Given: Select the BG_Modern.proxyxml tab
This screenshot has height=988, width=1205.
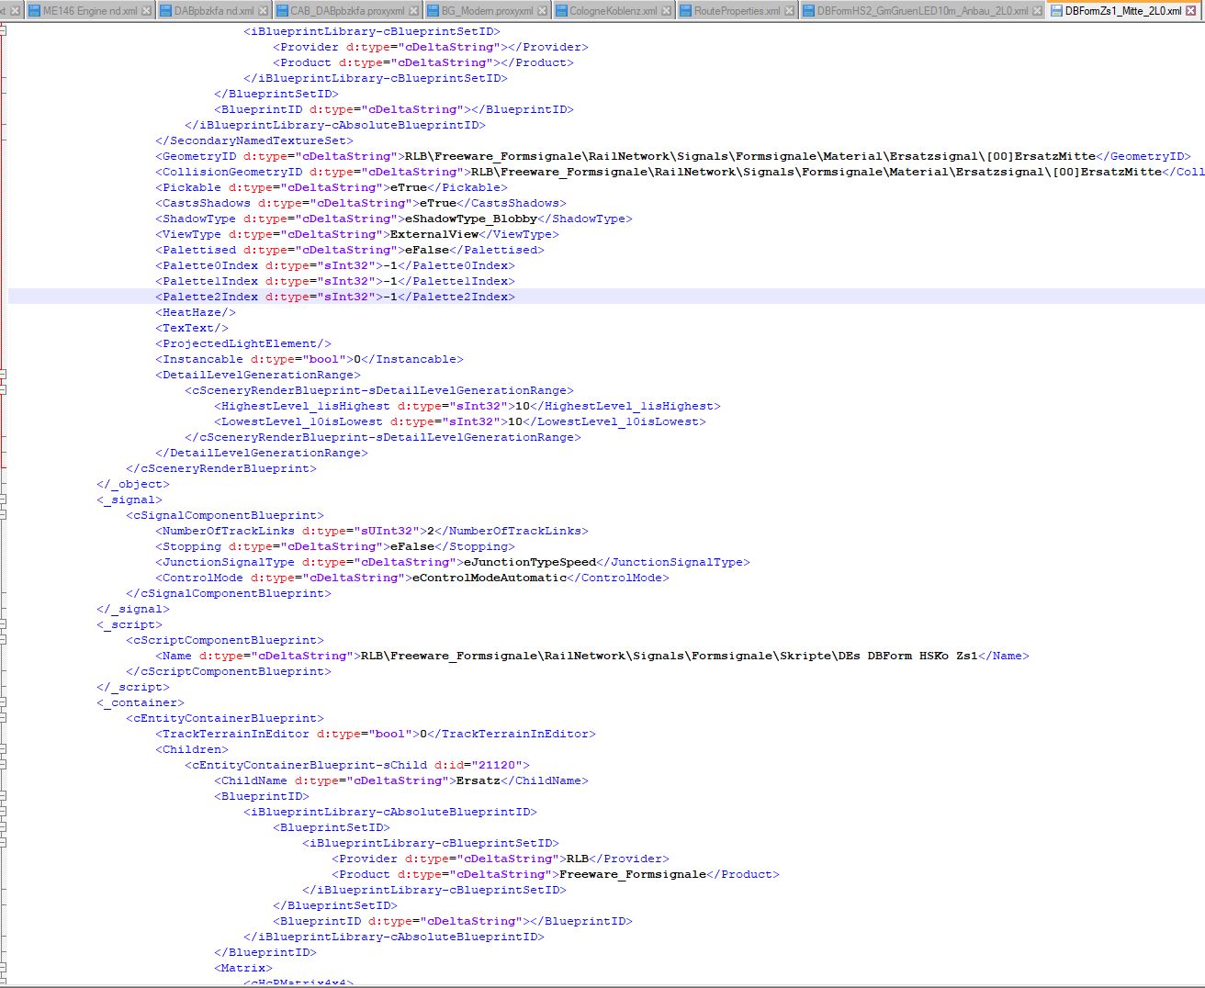Looking at the screenshot, I should (x=486, y=11).
